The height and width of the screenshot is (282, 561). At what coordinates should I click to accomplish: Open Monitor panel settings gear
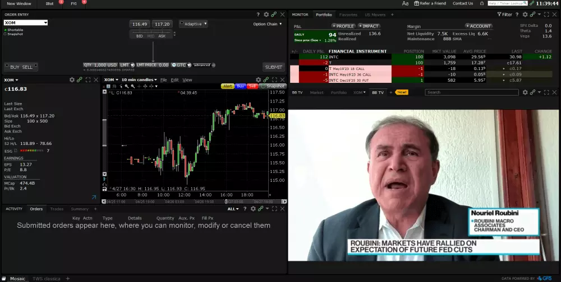pos(525,15)
